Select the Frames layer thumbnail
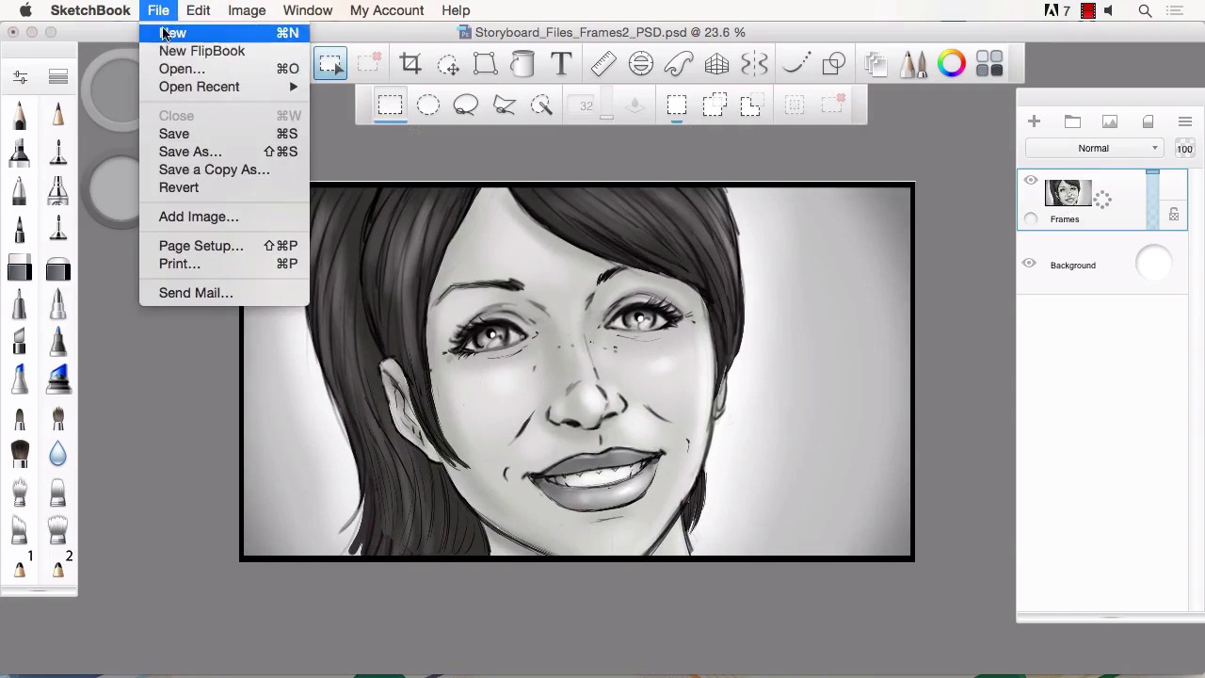The image size is (1205, 678). point(1068,193)
